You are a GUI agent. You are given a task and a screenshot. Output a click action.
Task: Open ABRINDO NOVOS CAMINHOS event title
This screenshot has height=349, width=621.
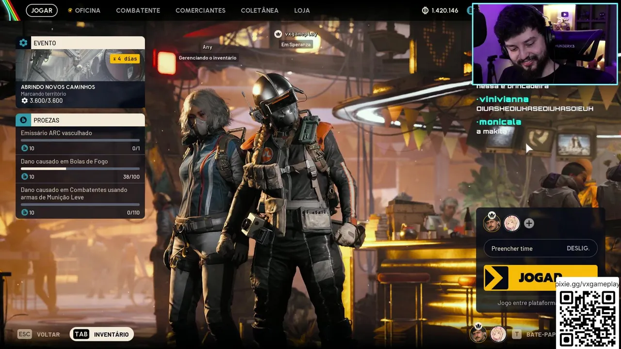[x=58, y=87]
